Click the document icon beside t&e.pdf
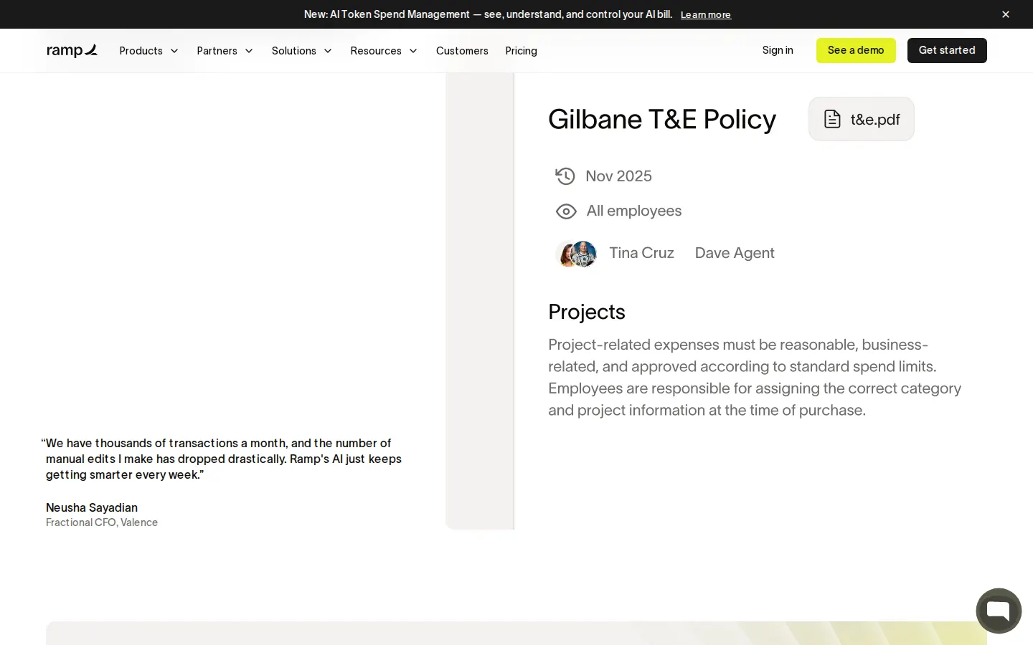The height and width of the screenshot is (645, 1033). click(x=832, y=119)
